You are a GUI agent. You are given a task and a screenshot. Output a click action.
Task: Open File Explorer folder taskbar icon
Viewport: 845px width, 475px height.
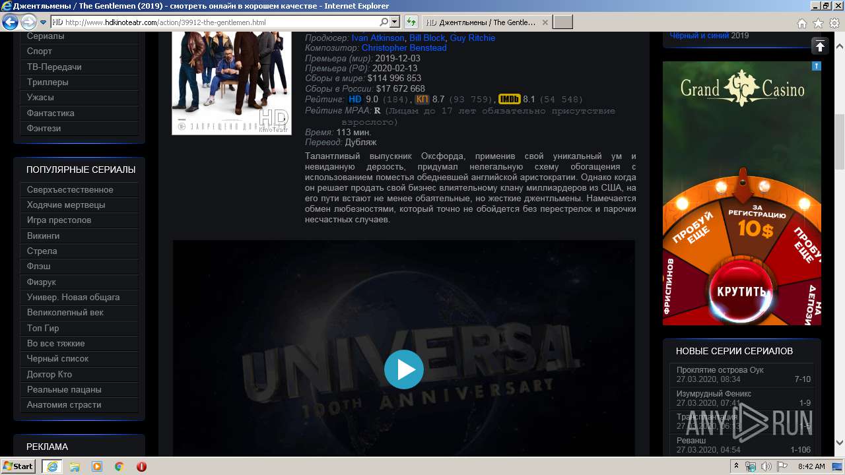[x=75, y=466]
